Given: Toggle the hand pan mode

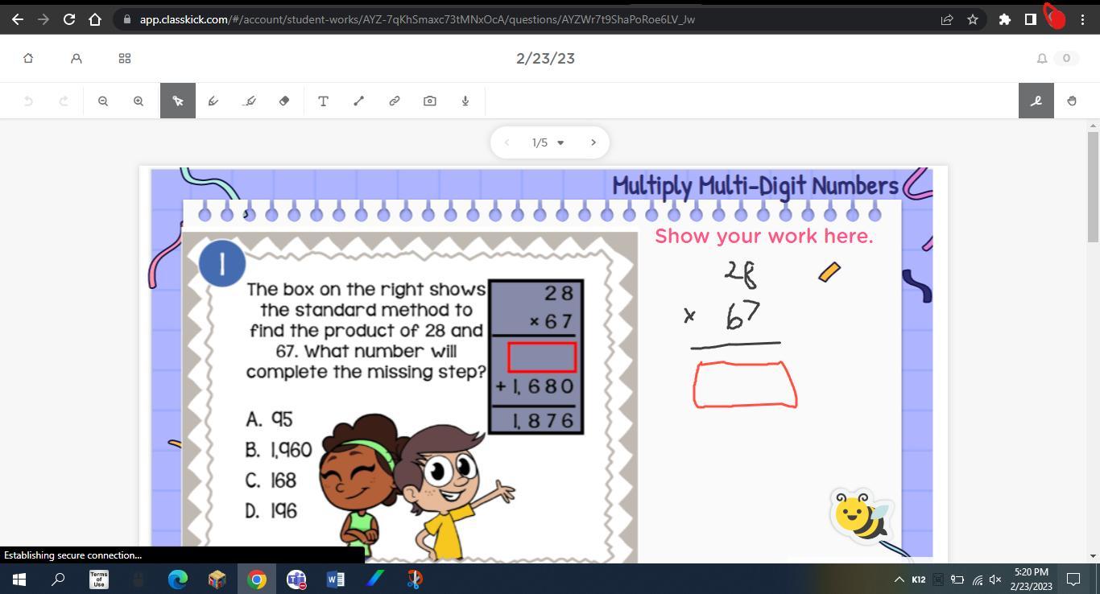Looking at the screenshot, I should click(1071, 101).
